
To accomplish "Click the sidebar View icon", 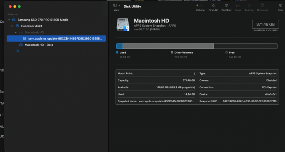I will click(x=115, y=5).
